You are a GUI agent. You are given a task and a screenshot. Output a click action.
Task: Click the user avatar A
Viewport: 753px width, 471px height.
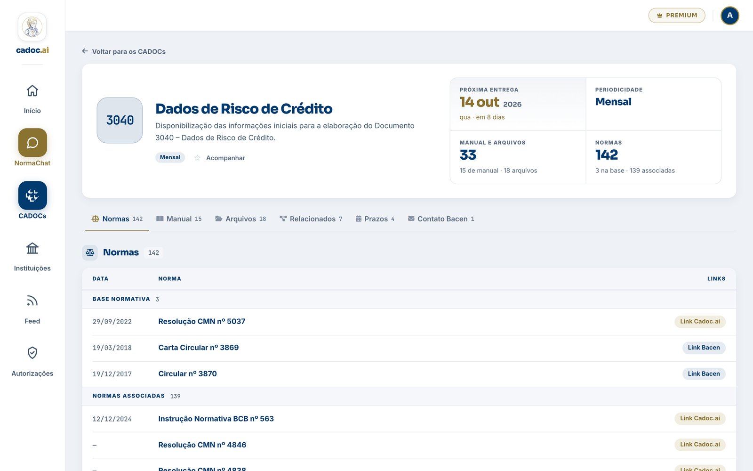[730, 16]
